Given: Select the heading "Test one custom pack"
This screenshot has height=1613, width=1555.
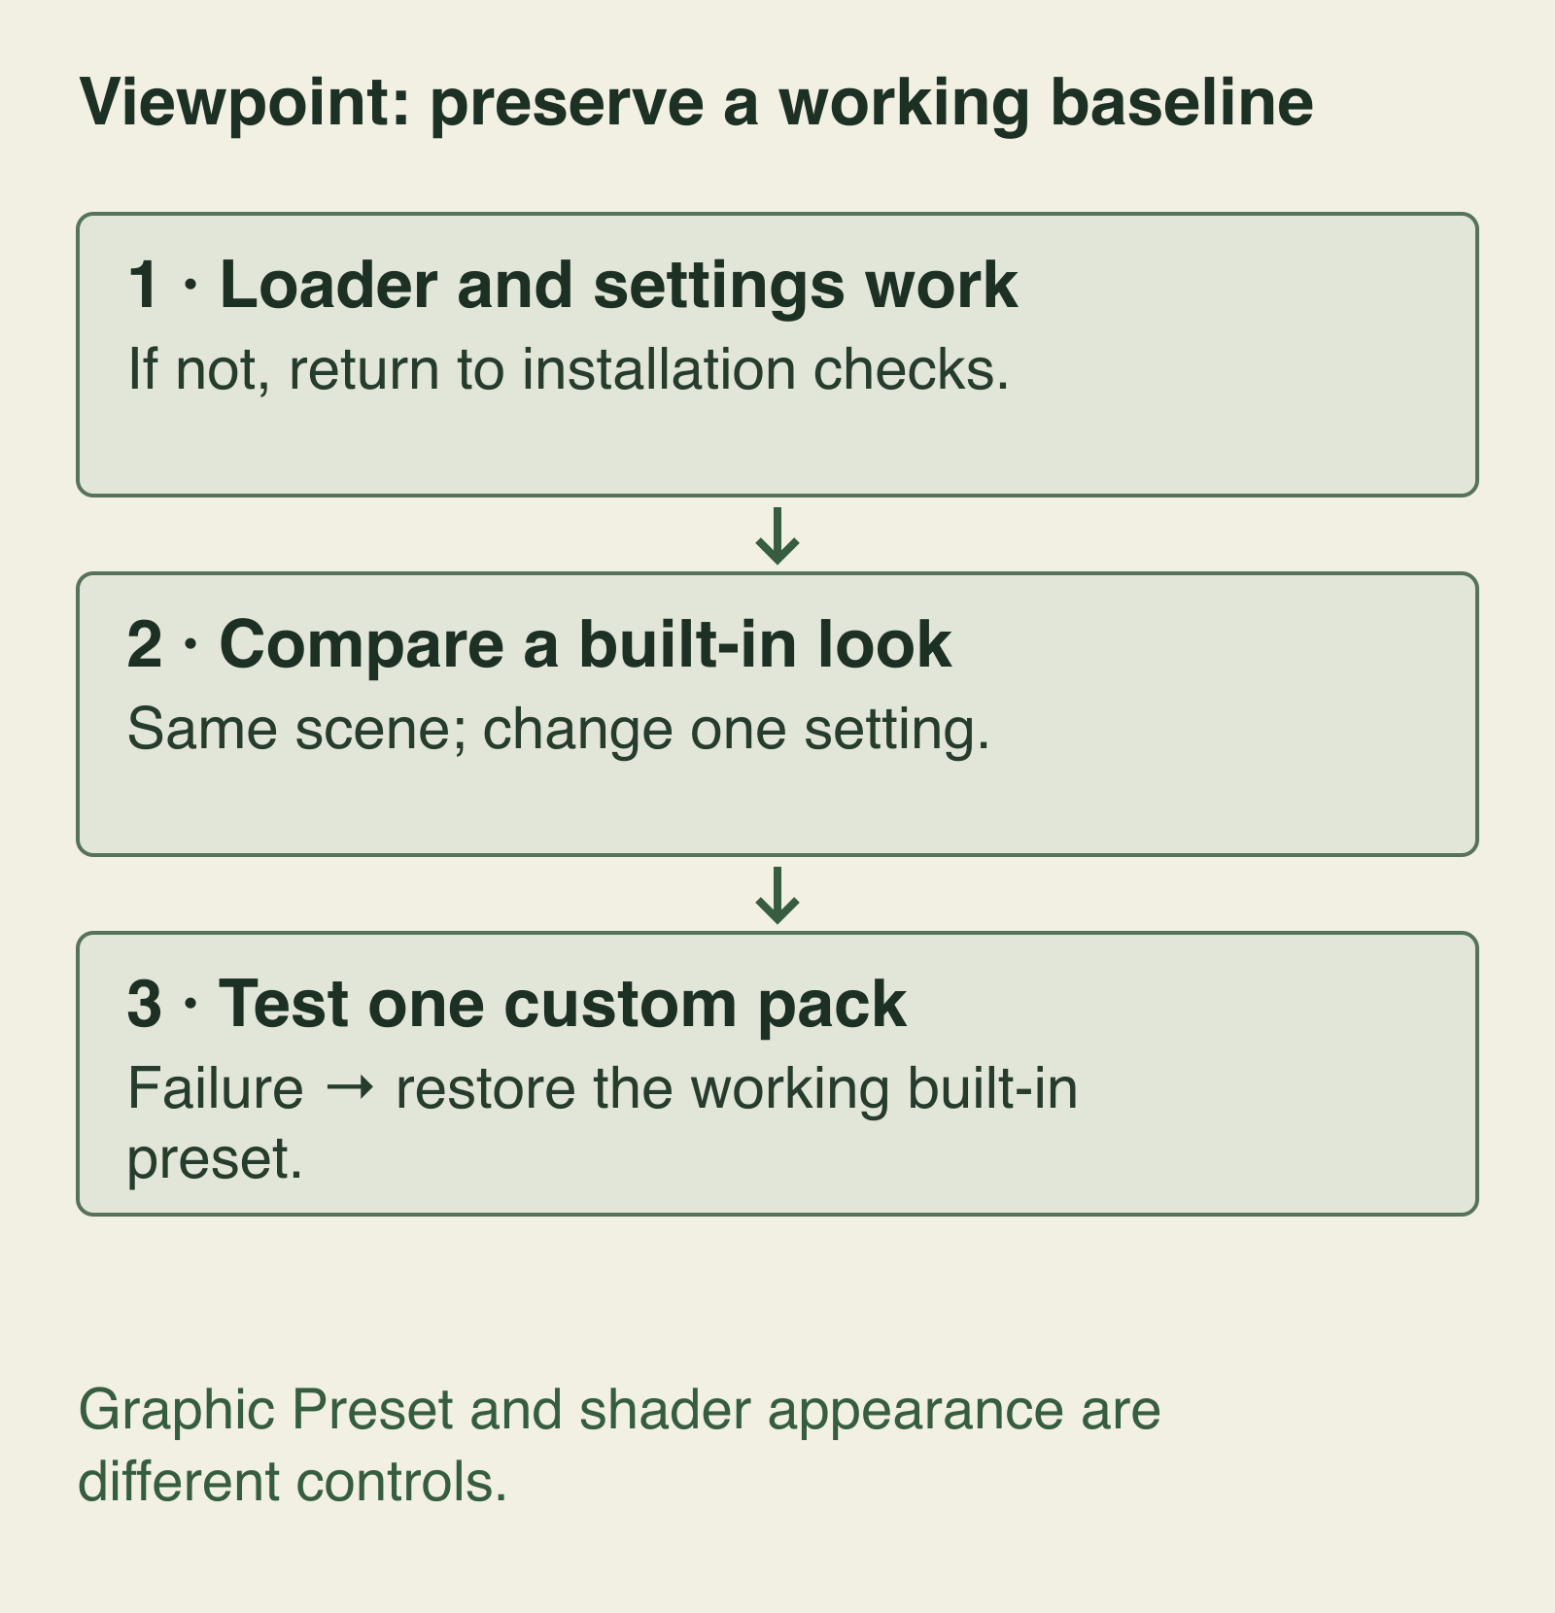Looking at the screenshot, I should pos(563,1004).
